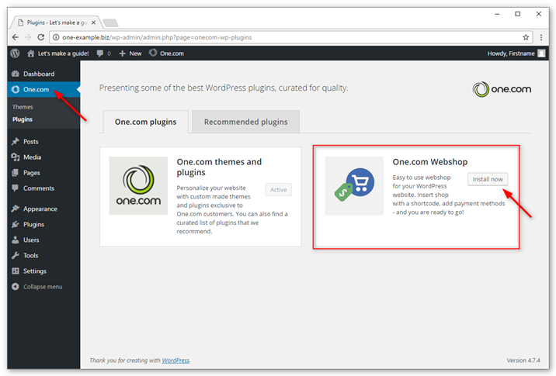Click the address bar URL field

(290, 37)
